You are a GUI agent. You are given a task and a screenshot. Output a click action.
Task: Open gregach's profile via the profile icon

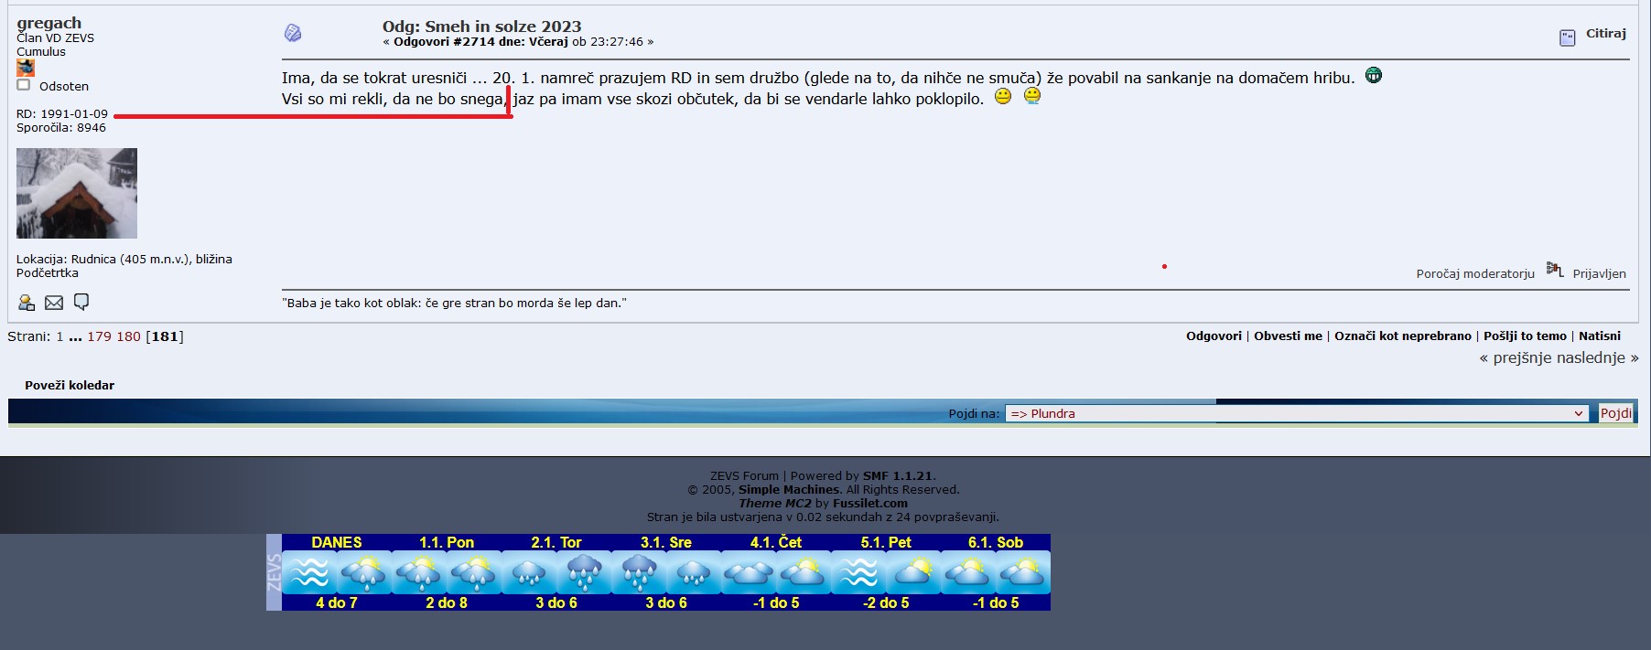tap(27, 303)
